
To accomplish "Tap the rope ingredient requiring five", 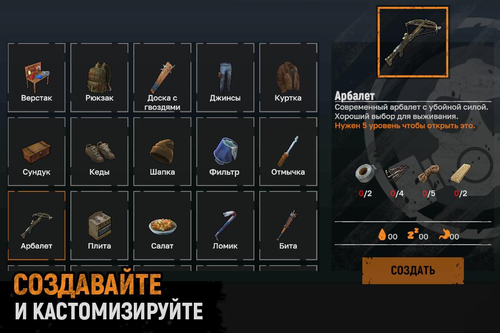I will click(x=429, y=174).
